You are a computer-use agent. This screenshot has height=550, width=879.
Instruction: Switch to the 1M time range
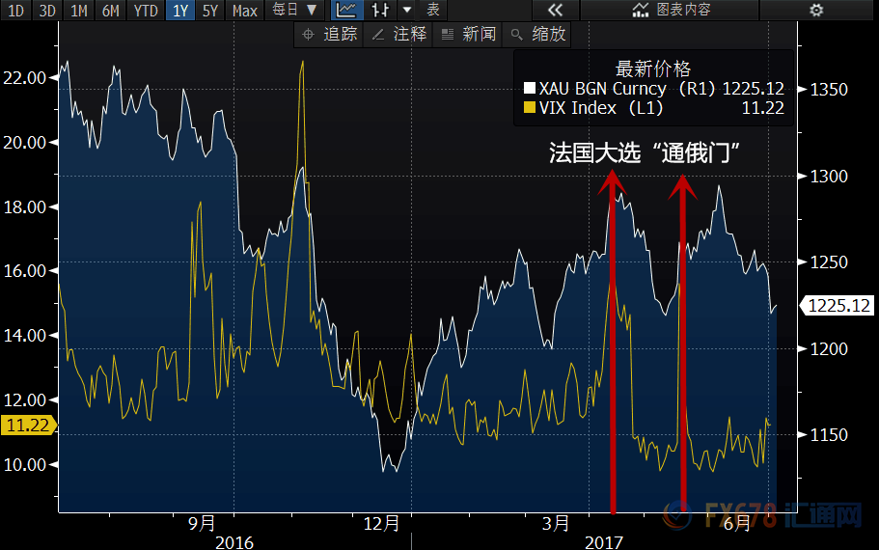[78, 10]
